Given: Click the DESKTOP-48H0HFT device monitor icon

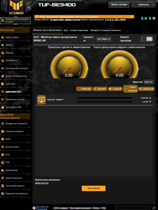Looking at the screenshot, I should pyautogui.click(x=41, y=100).
